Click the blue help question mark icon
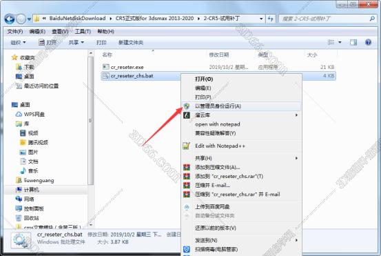Image resolution: width=381 pixels, height=256 pixels. [368, 42]
